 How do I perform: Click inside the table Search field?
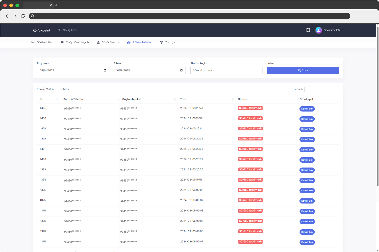[320, 89]
